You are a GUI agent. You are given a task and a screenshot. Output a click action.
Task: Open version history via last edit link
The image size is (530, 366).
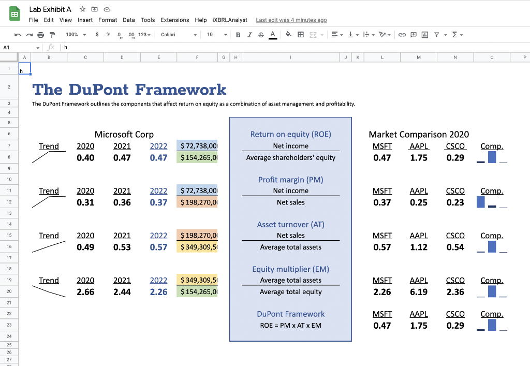(x=291, y=20)
